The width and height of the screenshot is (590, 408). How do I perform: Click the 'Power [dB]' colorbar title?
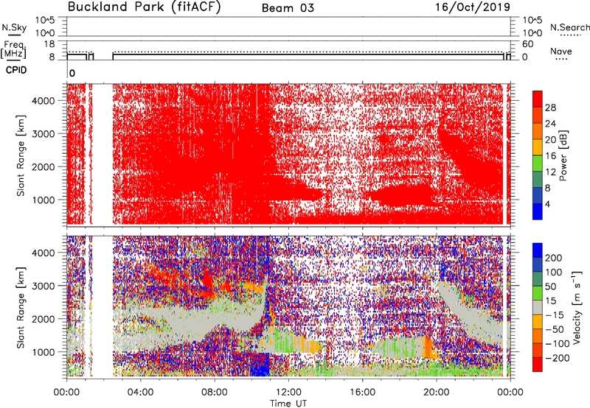[563, 155]
